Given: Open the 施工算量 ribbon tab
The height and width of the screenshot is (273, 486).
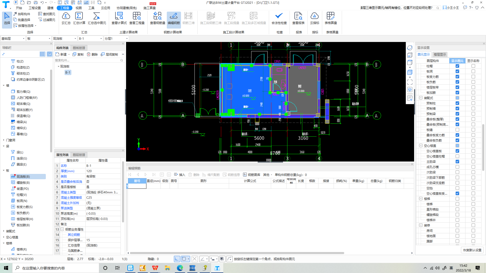Looking at the screenshot, I should click(150, 8).
